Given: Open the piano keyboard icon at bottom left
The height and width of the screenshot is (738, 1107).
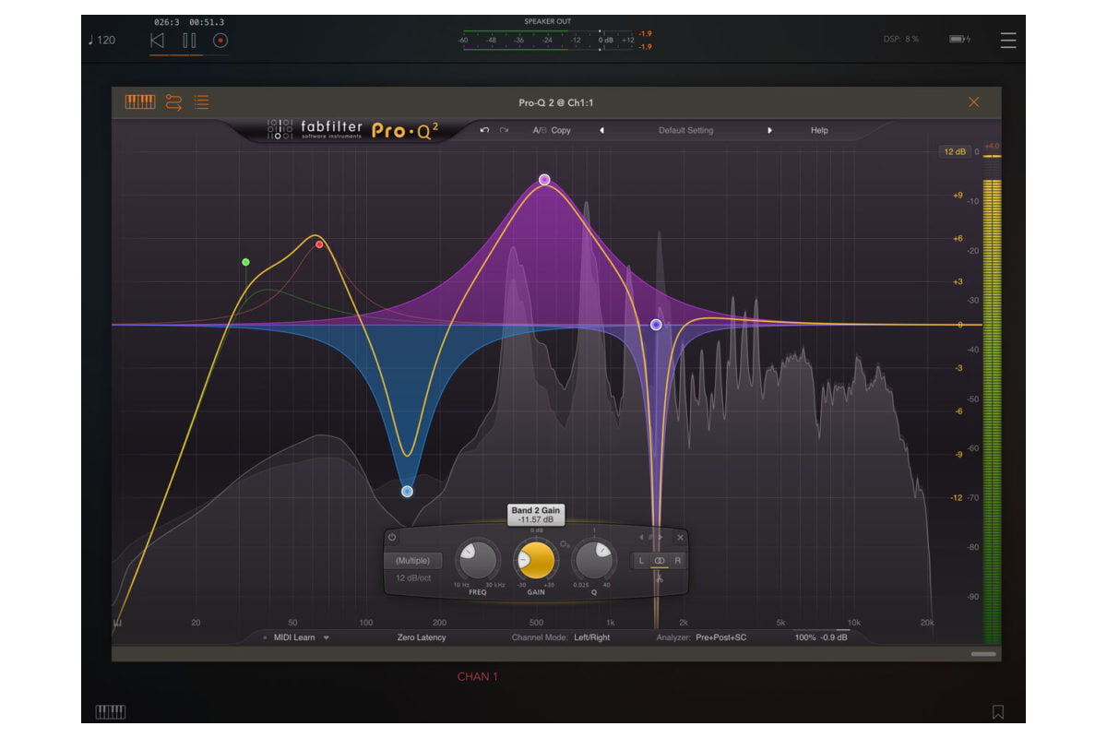Looking at the screenshot, I should [x=111, y=712].
